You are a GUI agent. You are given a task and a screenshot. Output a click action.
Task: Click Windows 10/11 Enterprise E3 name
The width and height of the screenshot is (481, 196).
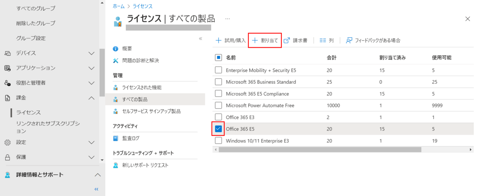pyautogui.click(x=257, y=141)
